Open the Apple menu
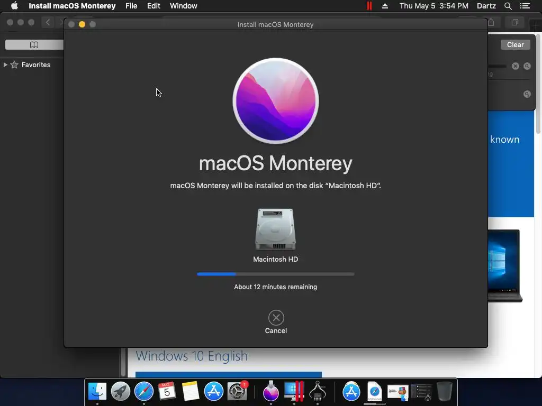The width and height of the screenshot is (542, 406). [x=14, y=6]
